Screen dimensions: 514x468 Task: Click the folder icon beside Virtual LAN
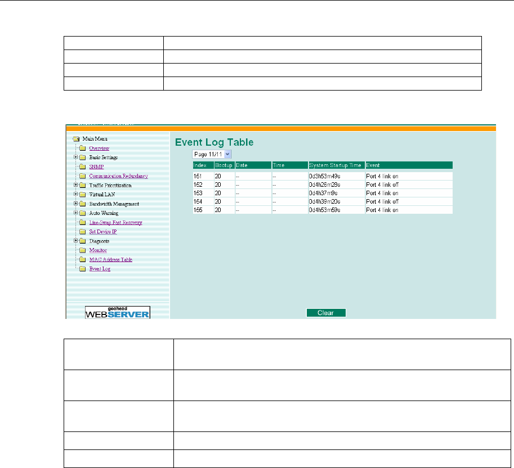click(x=83, y=195)
